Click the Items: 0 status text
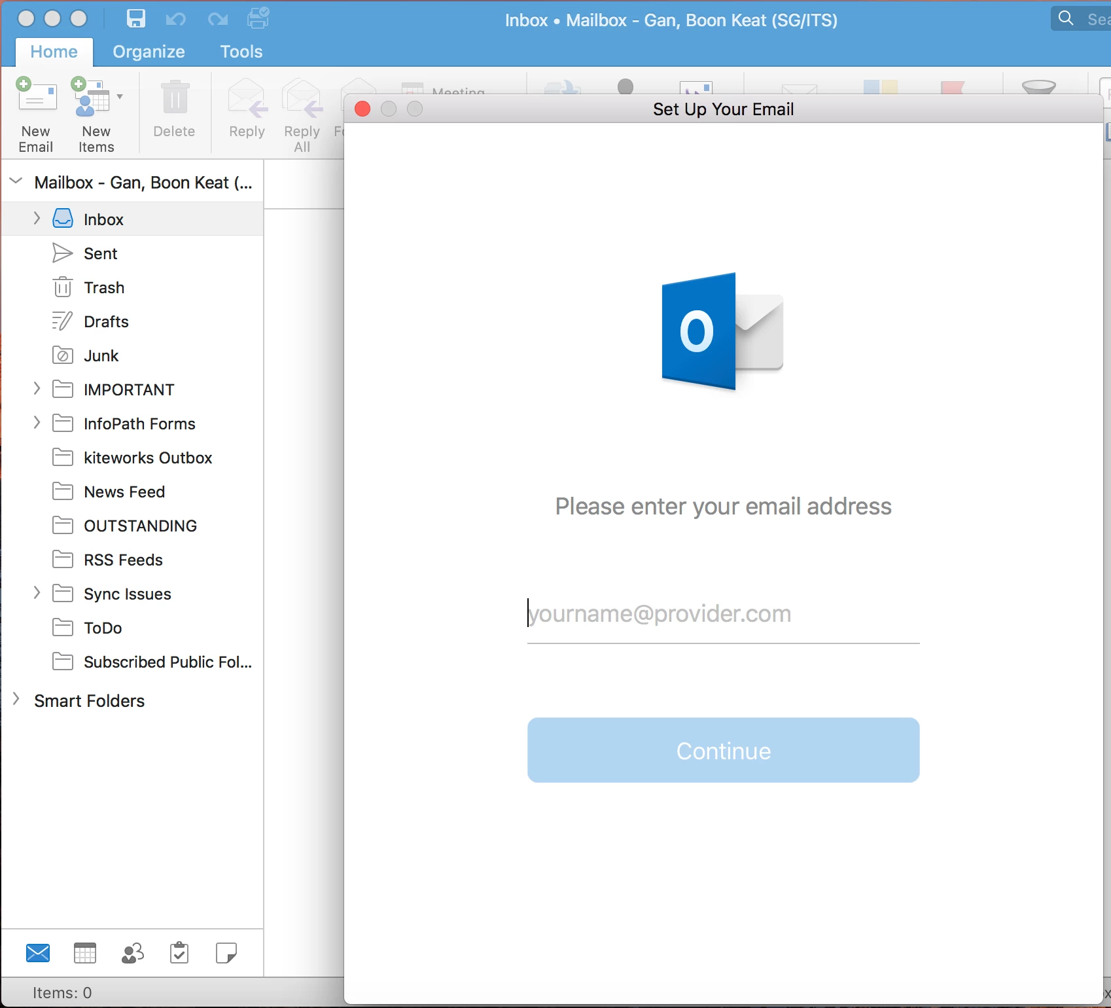The height and width of the screenshot is (1008, 1111). (x=63, y=993)
